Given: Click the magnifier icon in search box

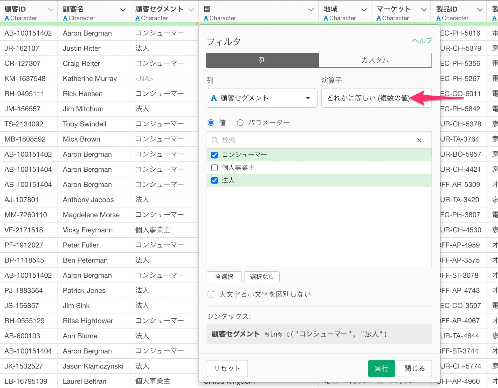Looking at the screenshot, I should click(x=215, y=140).
